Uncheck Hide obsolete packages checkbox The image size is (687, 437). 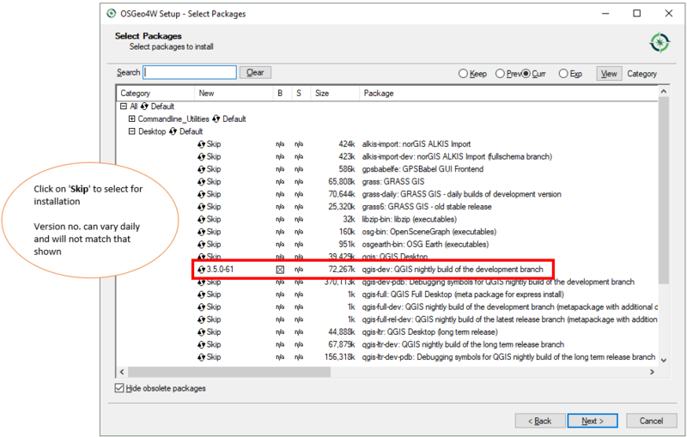point(119,388)
